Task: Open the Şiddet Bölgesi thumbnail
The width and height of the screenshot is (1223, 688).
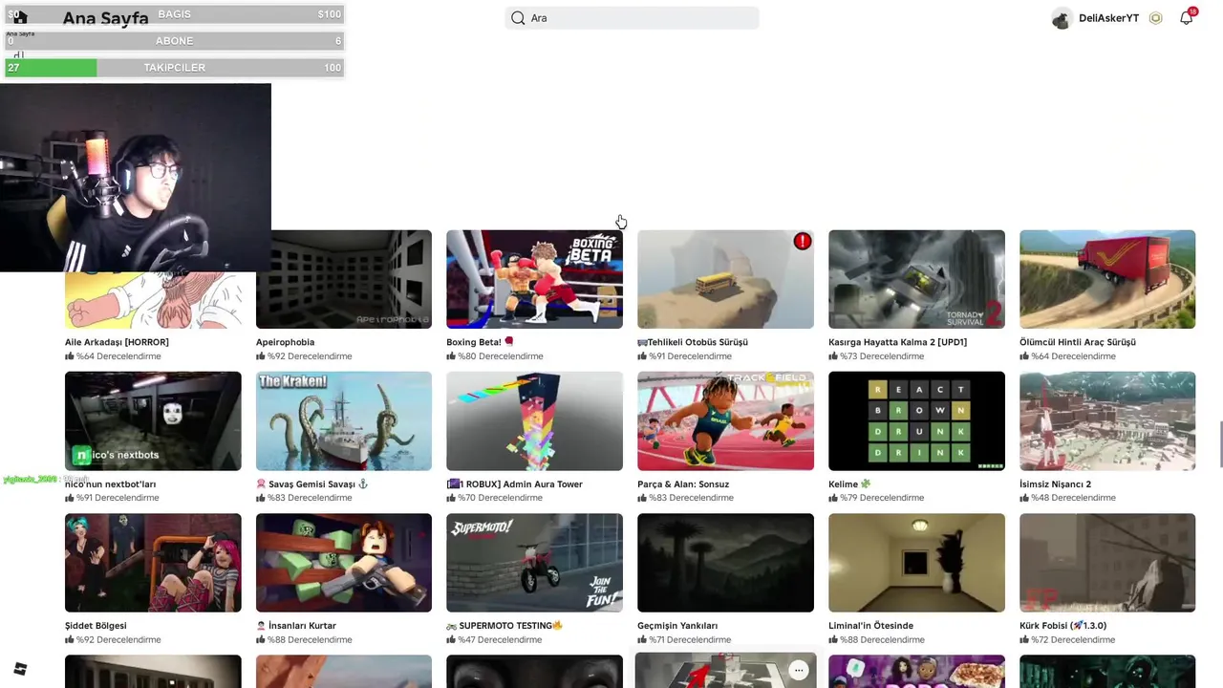Action: pyautogui.click(x=153, y=563)
